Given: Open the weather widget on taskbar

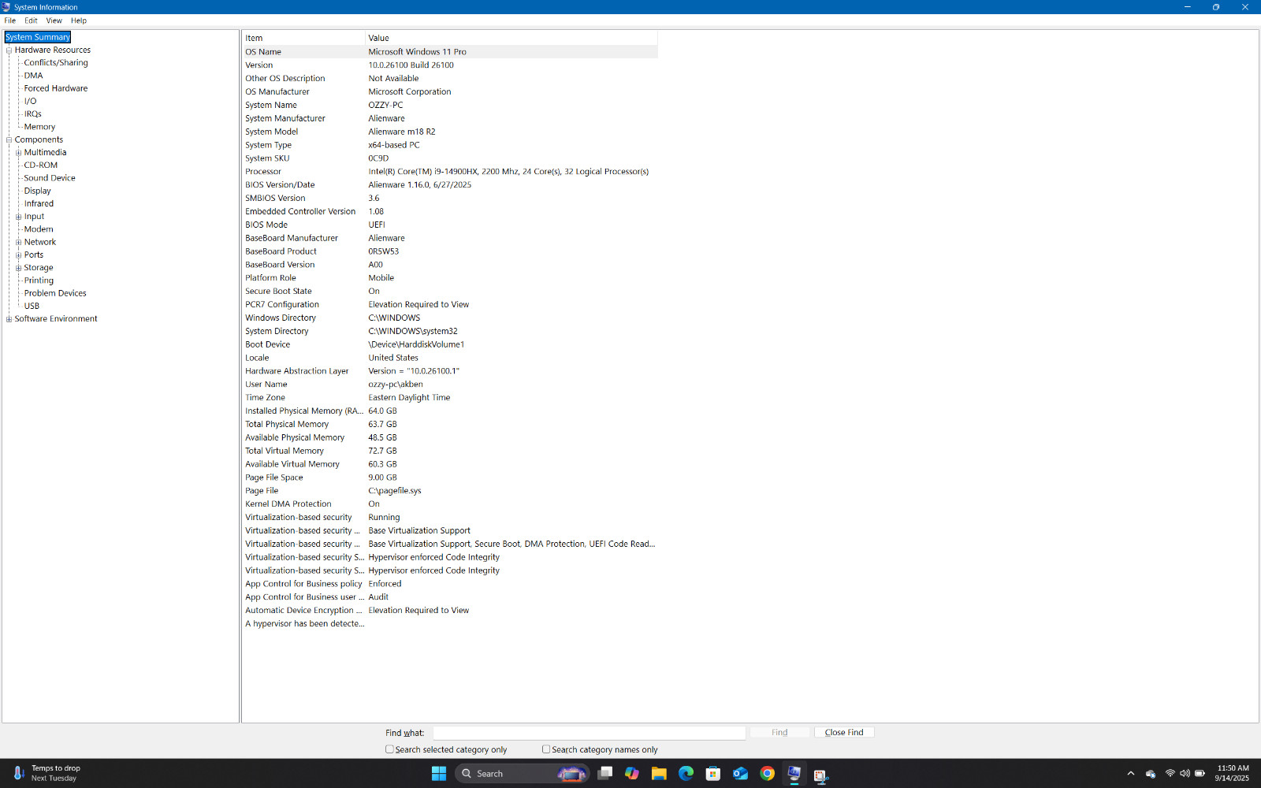Looking at the screenshot, I should [47, 774].
